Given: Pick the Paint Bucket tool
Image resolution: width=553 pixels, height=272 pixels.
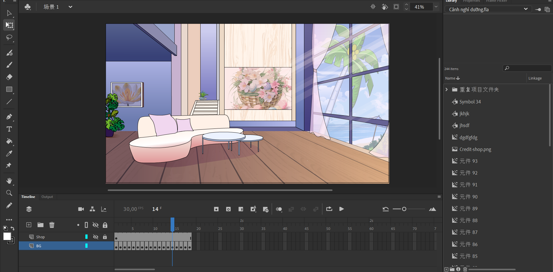Looking at the screenshot, I should 9,141.
